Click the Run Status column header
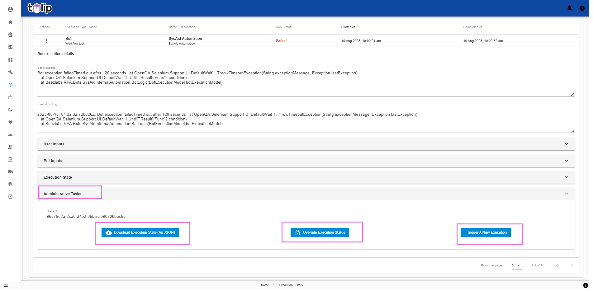This screenshot has height=291, width=593. pos(283,27)
